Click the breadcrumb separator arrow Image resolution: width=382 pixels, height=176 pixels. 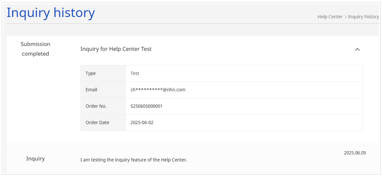tap(345, 17)
